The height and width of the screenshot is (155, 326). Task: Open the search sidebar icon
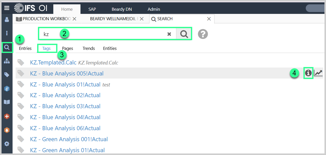point(7,47)
